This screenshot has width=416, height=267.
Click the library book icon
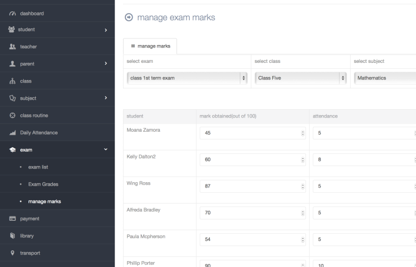(x=12, y=236)
